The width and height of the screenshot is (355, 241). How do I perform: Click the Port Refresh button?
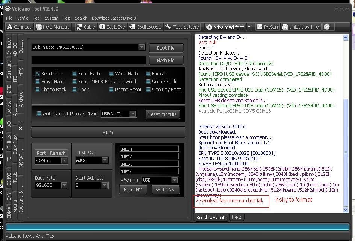click(51, 153)
